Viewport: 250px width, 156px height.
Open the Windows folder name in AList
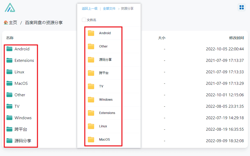click(23, 118)
